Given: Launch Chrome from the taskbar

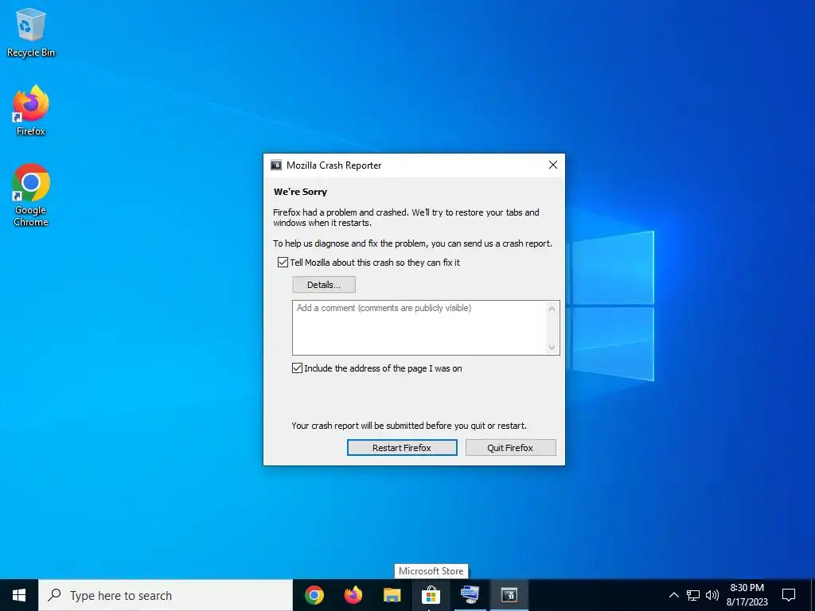Looking at the screenshot, I should pos(314,595).
